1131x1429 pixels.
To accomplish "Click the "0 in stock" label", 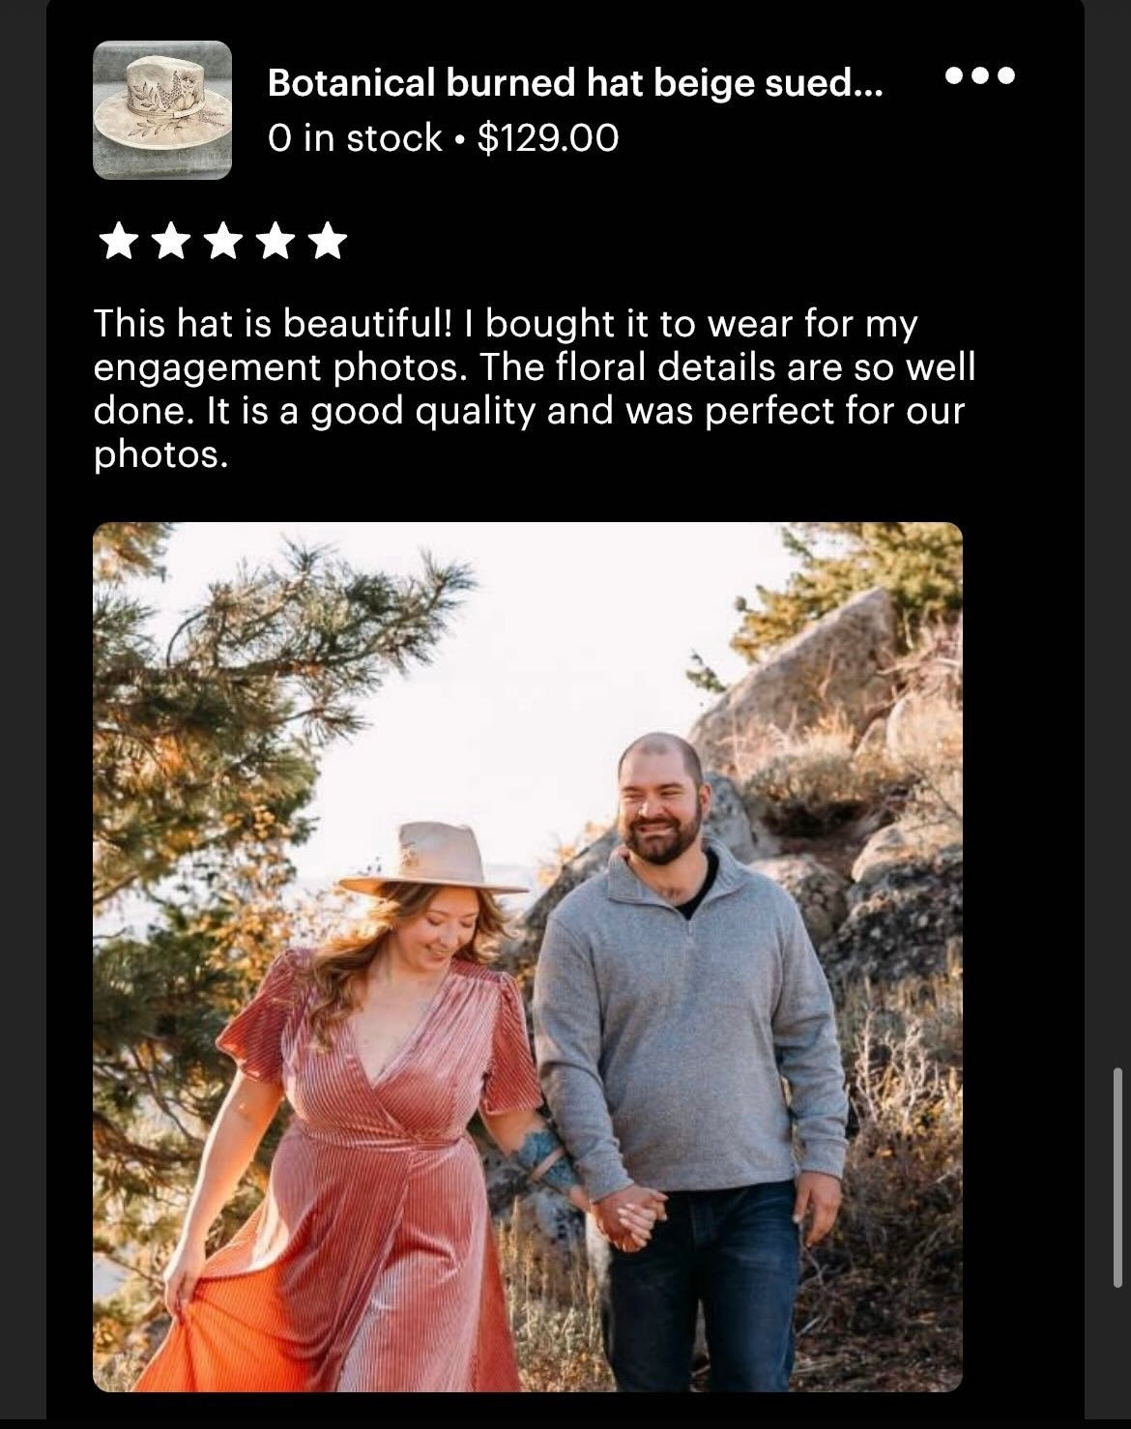I will coord(355,138).
